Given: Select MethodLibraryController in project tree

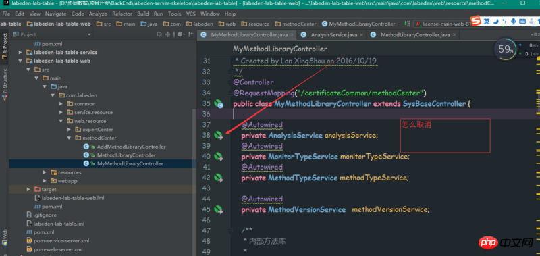Looking at the screenshot, I should (126, 155).
